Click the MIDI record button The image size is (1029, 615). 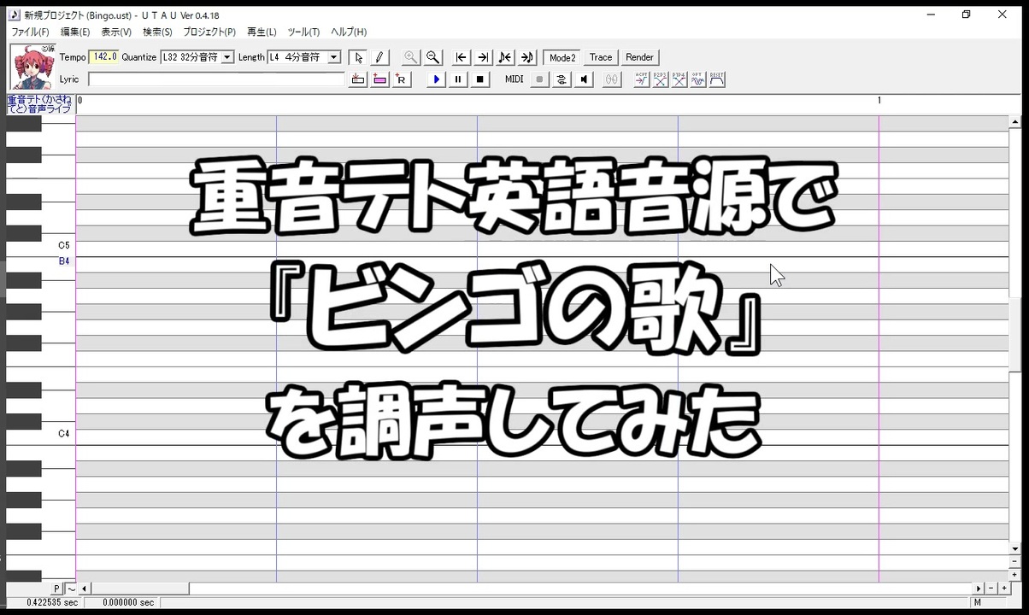point(539,79)
